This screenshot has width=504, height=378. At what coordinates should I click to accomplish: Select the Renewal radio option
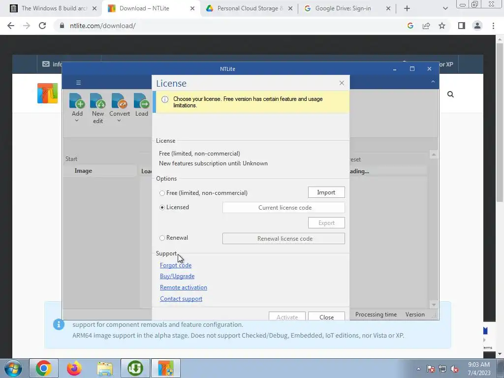(162, 238)
